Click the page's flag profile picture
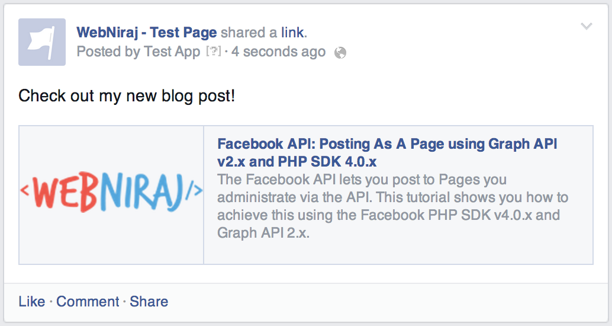Viewport: 612px width, 326px height. click(x=42, y=42)
